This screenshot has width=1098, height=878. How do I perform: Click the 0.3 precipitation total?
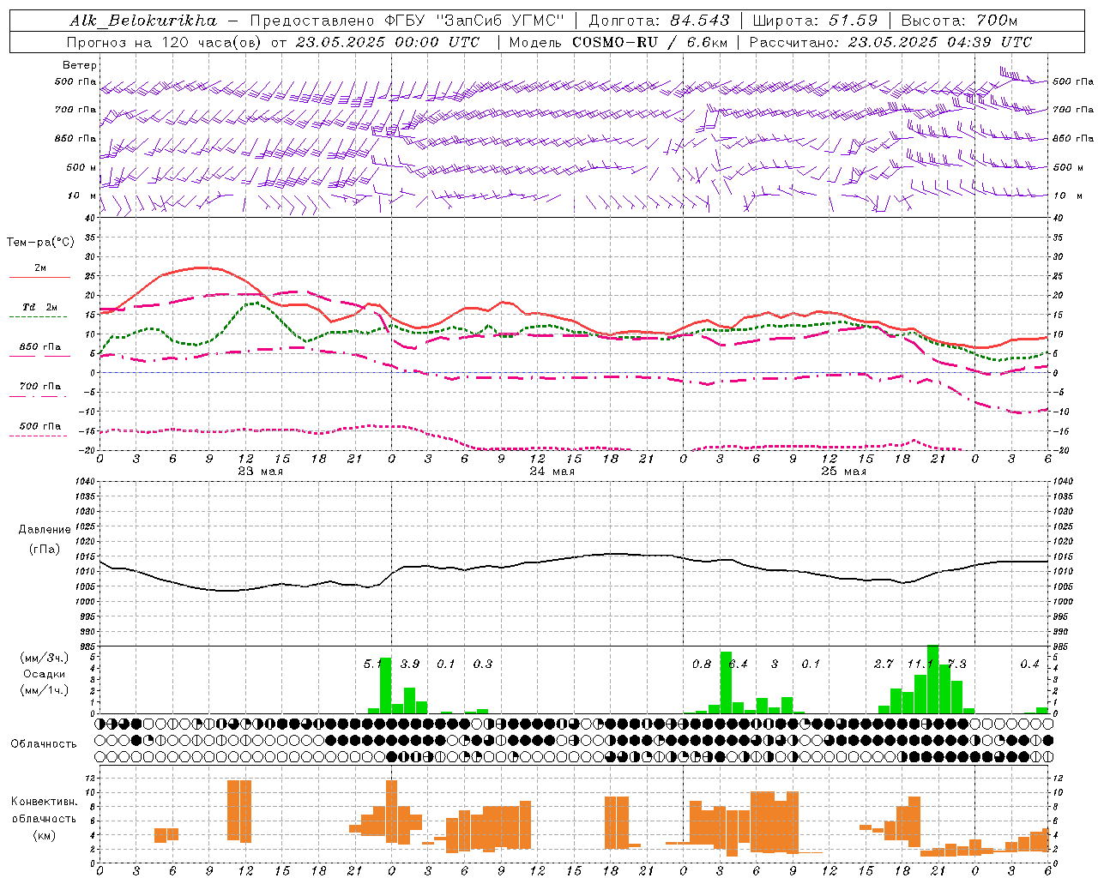[483, 664]
